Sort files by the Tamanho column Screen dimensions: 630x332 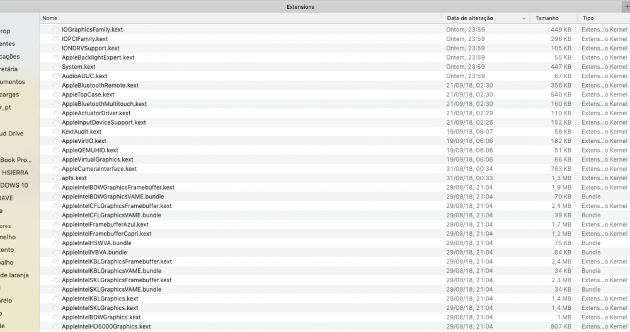point(547,18)
